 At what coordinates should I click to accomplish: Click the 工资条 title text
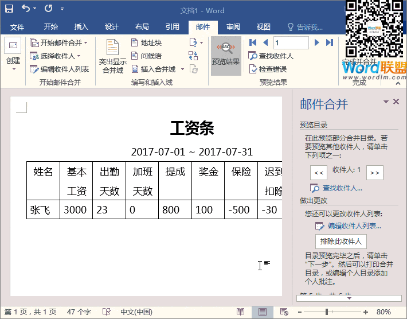[192, 128]
